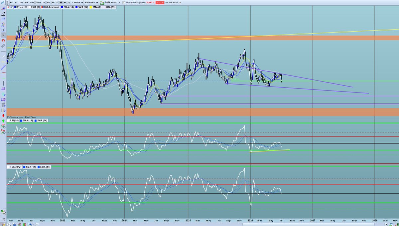Click the green up arrow tool

(3, 120)
